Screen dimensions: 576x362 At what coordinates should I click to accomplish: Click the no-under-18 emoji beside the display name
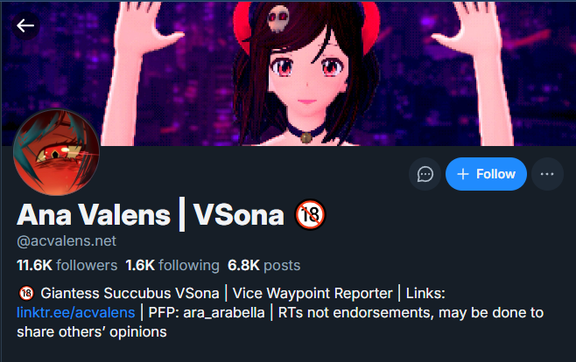(x=310, y=215)
